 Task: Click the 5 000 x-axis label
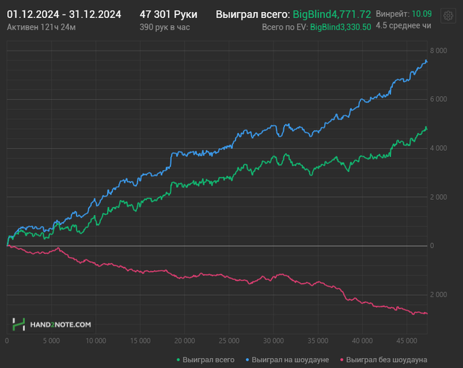[x=52, y=341]
